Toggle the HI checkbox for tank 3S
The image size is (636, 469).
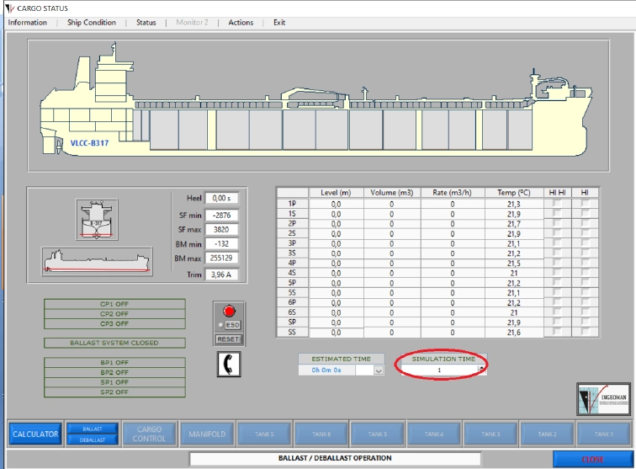[586, 253]
